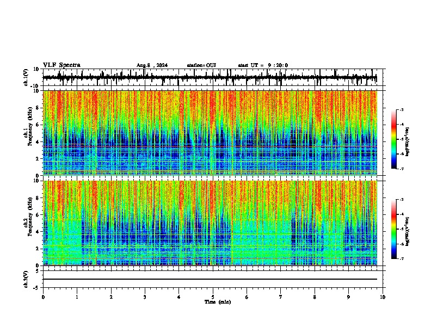Click time axis tick label "1"
The height and width of the screenshot is (333, 431).
point(77,297)
